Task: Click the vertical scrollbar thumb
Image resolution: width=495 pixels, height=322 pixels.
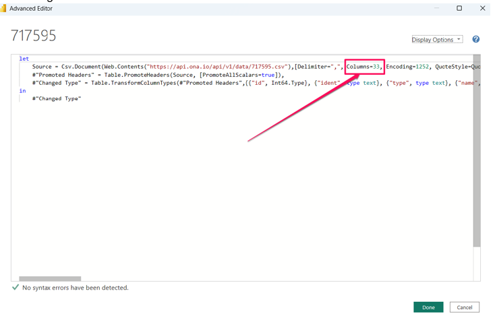Action: pyautogui.click(x=477, y=151)
